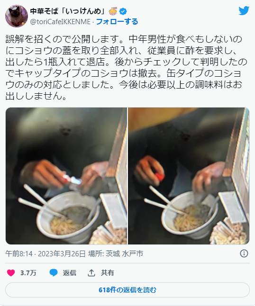Screen dimensions: 255x306
Task: Click the blue verified badge
Action: (x=123, y=11)
